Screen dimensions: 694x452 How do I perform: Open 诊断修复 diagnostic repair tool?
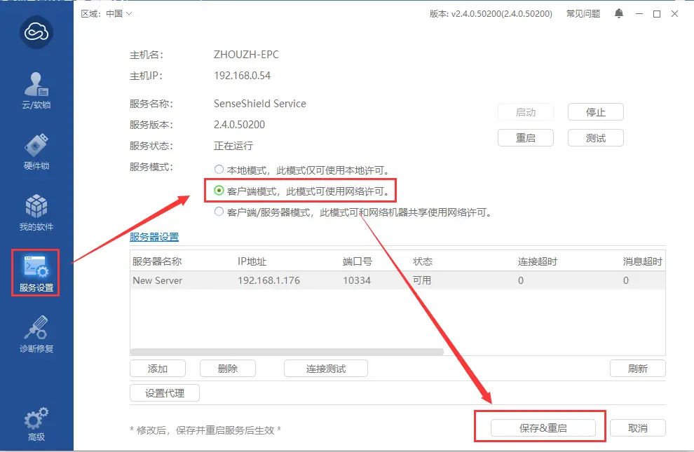pyautogui.click(x=36, y=334)
